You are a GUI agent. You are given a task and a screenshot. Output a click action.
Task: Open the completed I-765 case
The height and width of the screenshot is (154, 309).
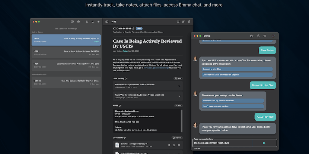tap(66, 82)
